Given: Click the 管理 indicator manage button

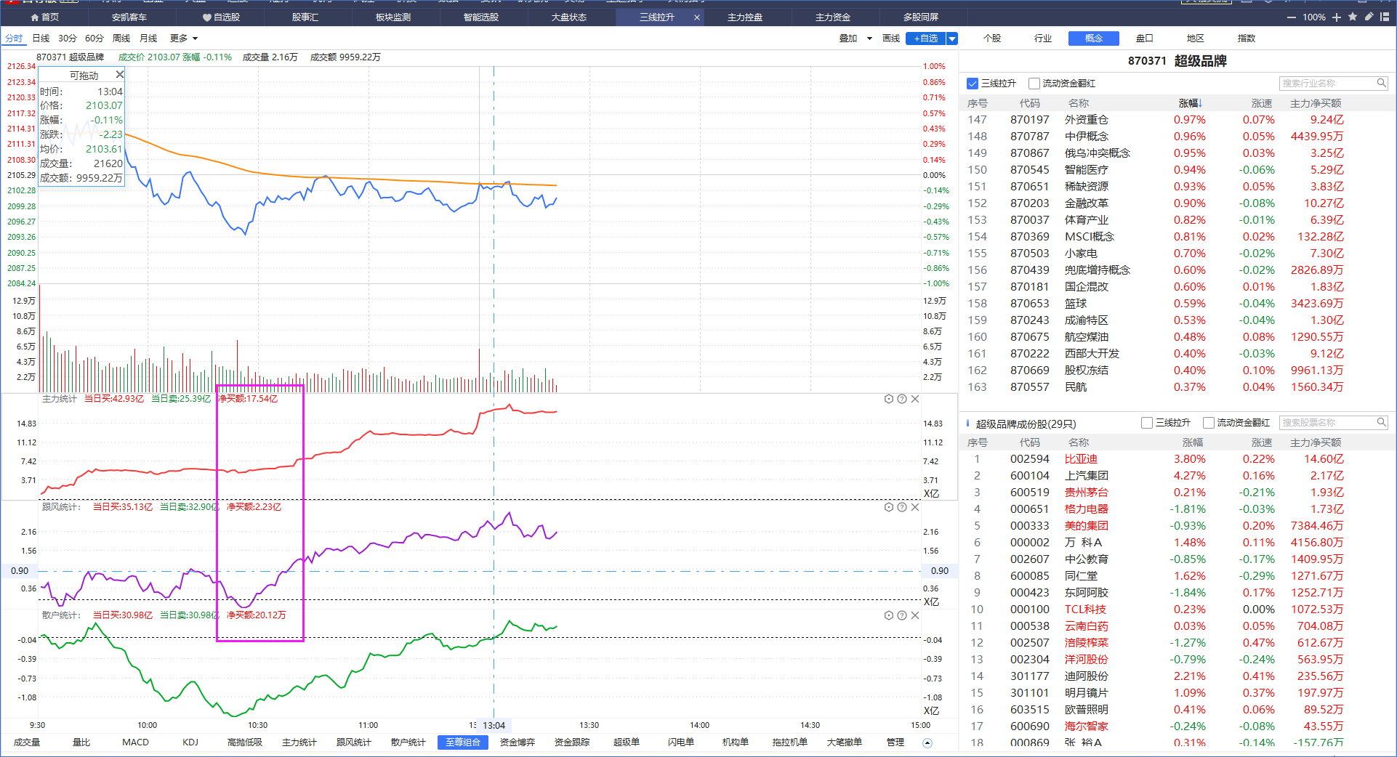Looking at the screenshot, I should tap(895, 742).
